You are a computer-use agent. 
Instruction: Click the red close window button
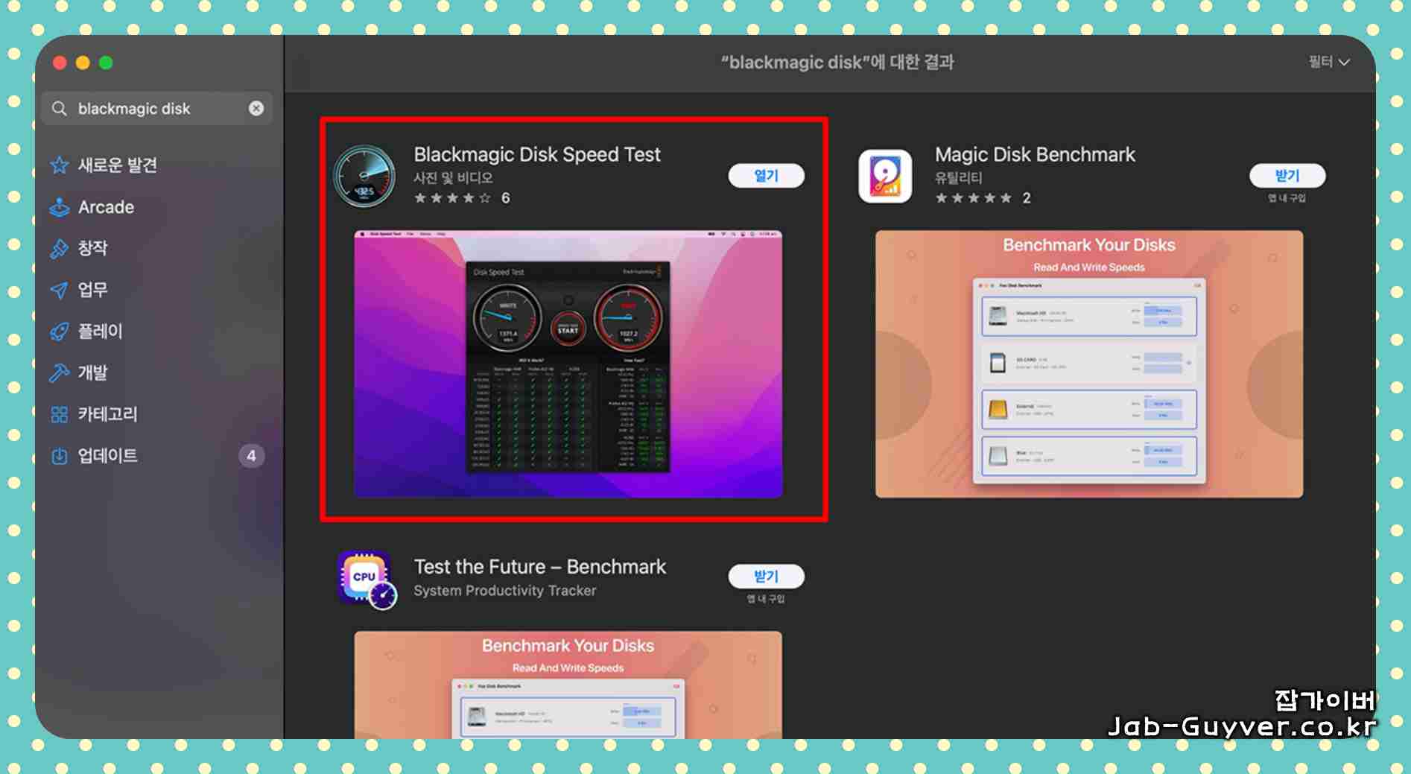click(x=60, y=63)
